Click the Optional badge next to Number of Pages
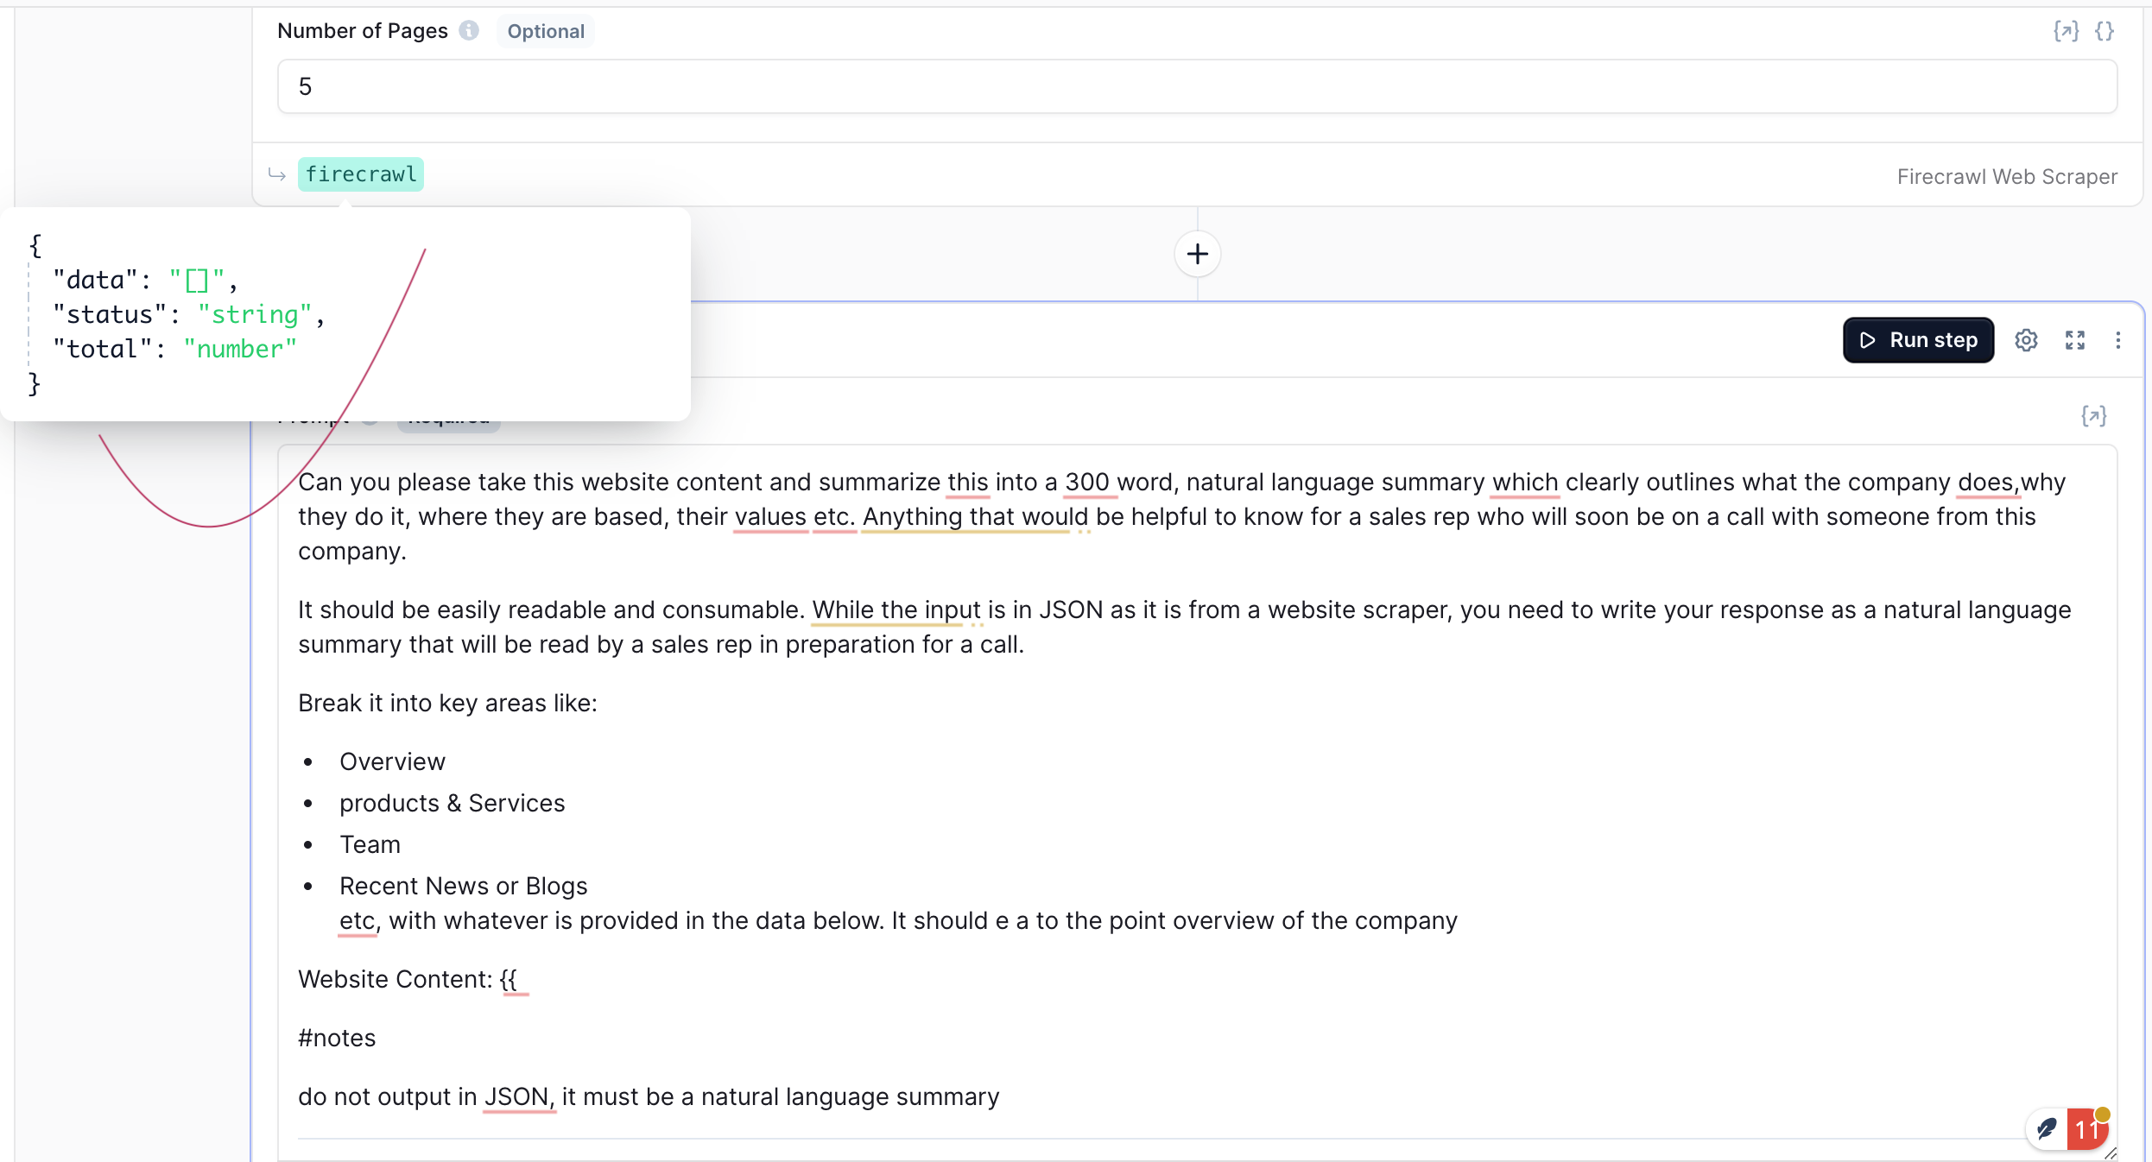This screenshot has width=2152, height=1162. pyautogui.click(x=546, y=32)
